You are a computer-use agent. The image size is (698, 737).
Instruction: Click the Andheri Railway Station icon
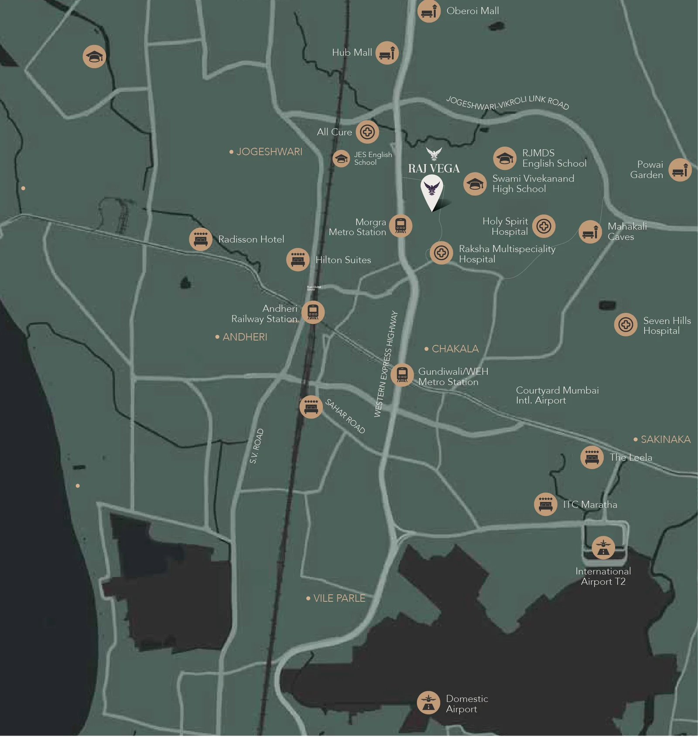[313, 312]
